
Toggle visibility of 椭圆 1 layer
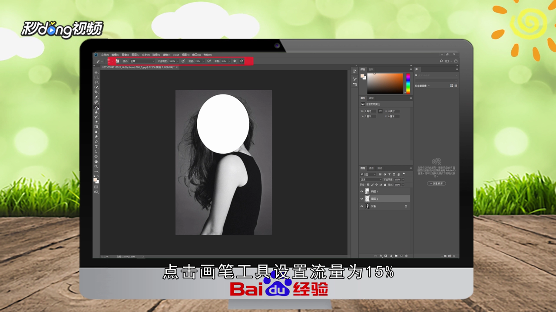[361, 192]
